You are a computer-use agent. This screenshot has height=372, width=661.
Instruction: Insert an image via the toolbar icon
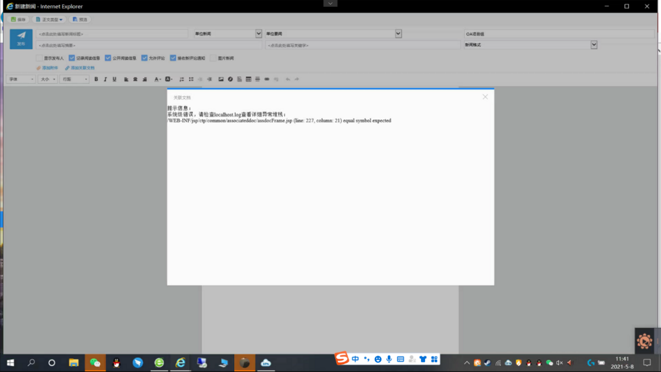click(x=221, y=79)
